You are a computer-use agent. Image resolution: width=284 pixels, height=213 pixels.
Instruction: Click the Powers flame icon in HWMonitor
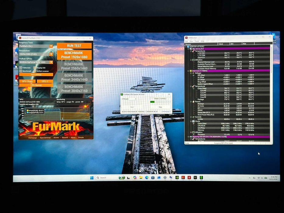point(193,102)
